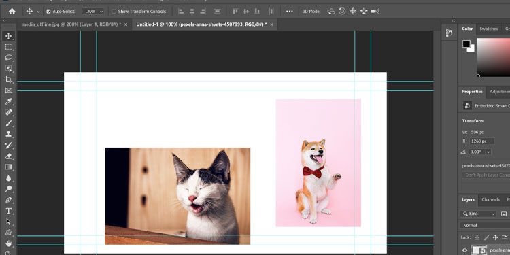This screenshot has height=255, width=510.
Task: Select the Custom Shape tool
Action: [x=8, y=233]
